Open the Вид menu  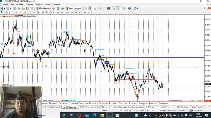pyautogui.click(x=12, y=4)
